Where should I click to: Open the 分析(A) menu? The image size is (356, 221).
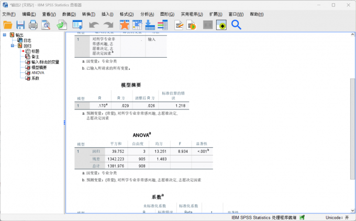pos(147,14)
